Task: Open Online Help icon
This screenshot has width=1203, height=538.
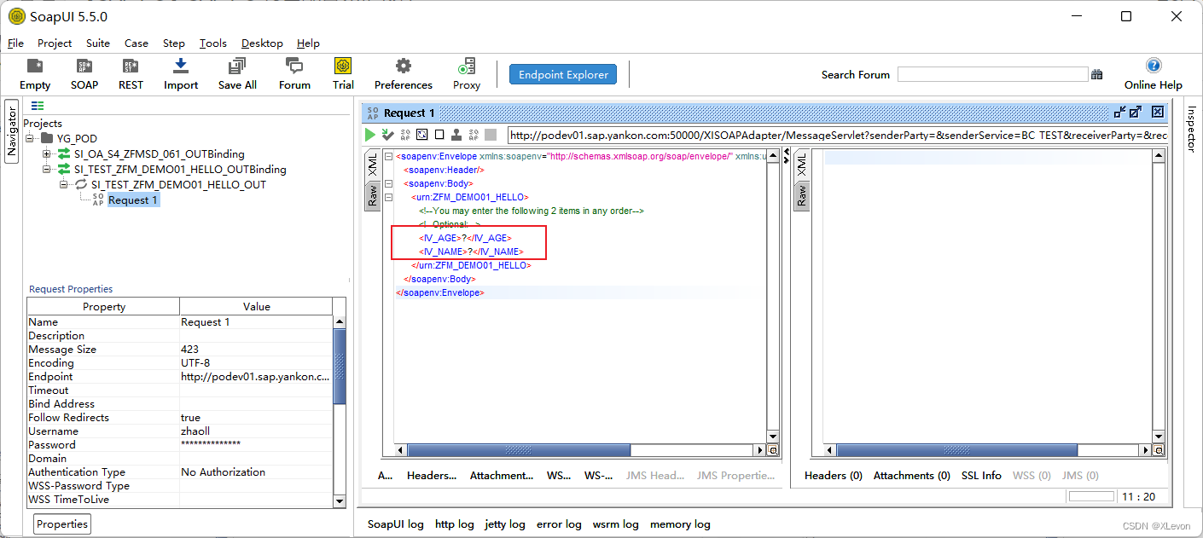Action: (1154, 66)
